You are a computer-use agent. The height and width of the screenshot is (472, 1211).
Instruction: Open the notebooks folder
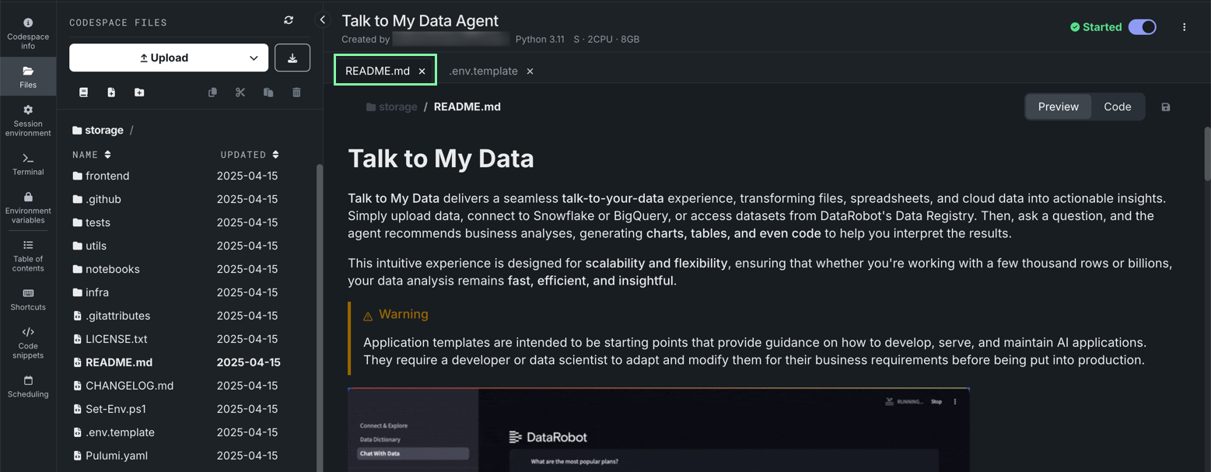[113, 269]
